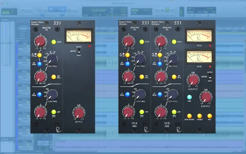Click the HF gain knob on CH B SIDE
246x154 pixels.
[161, 41]
